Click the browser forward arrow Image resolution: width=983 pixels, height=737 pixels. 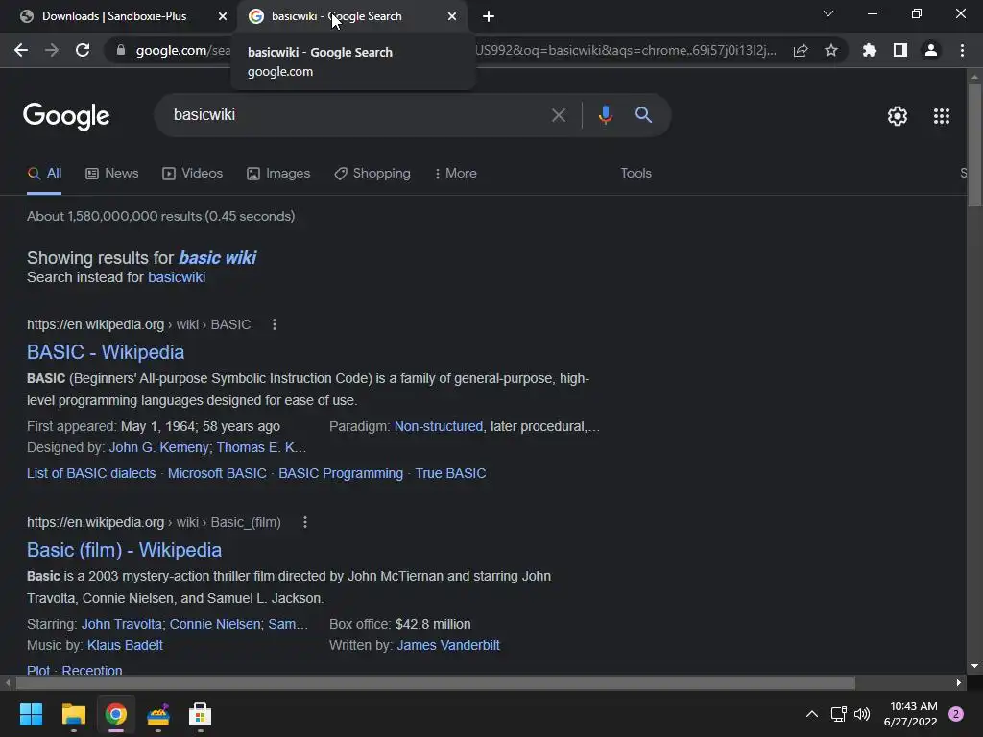[52, 50]
